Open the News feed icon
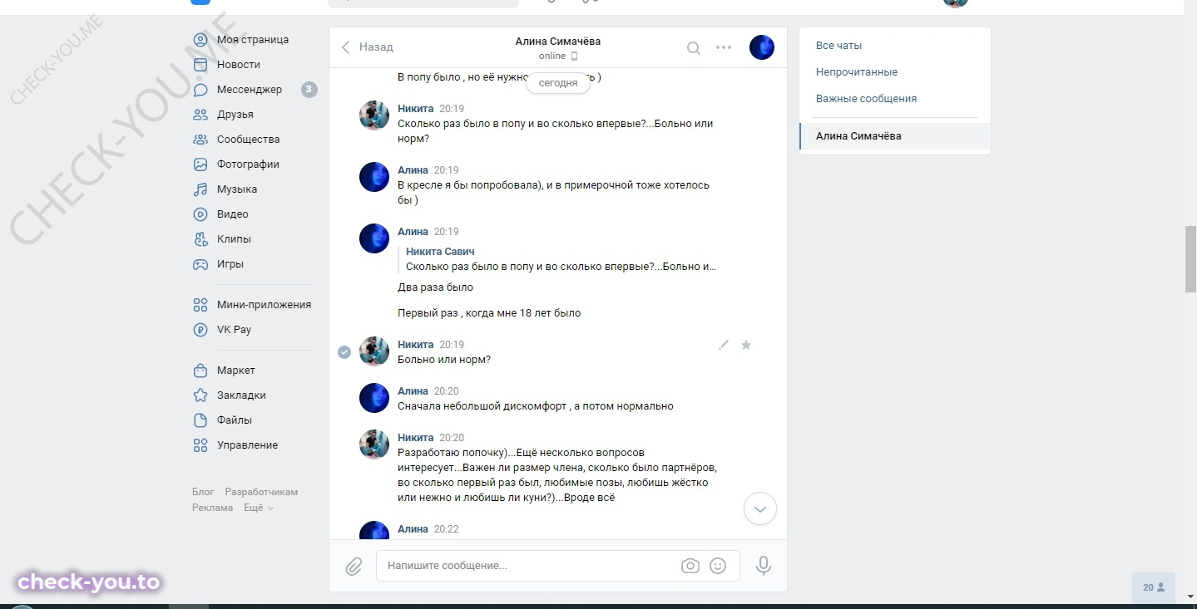 click(200, 65)
